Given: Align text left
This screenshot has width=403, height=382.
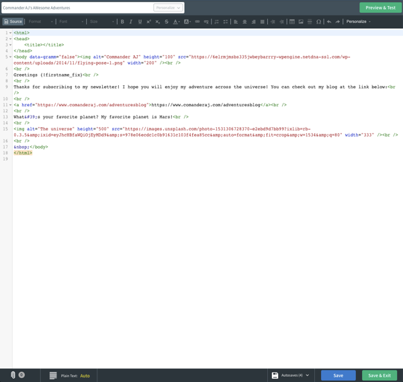Looking at the screenshot, I should (x=236, y=22).
